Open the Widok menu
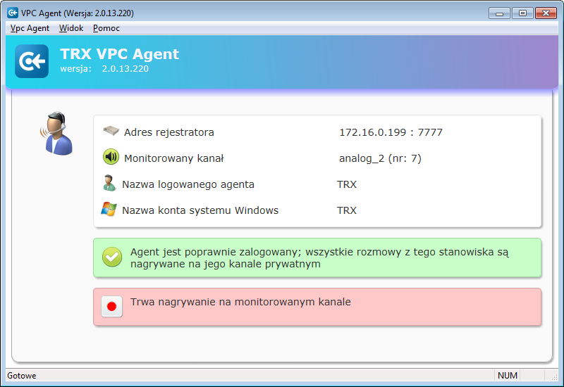The image size is (564, 387). point(71,28)
